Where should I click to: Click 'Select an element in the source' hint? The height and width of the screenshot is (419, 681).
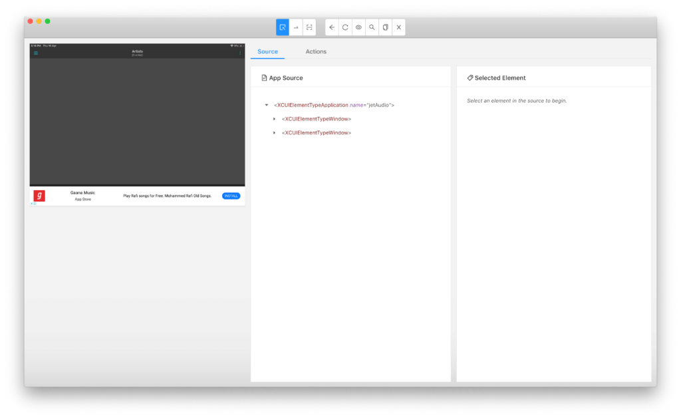[517, 100]
